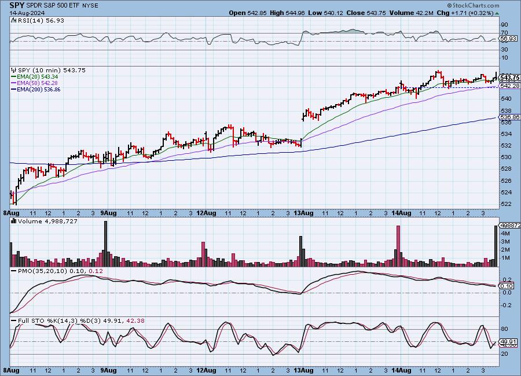This screenshot has width=521, height=376.
Task: Click the candlestick icon before SPY (10 min)
Action: [x=14, y=70]
